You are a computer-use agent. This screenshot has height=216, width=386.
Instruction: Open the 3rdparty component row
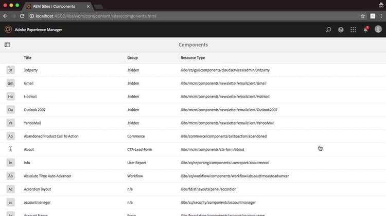point(193,70)
